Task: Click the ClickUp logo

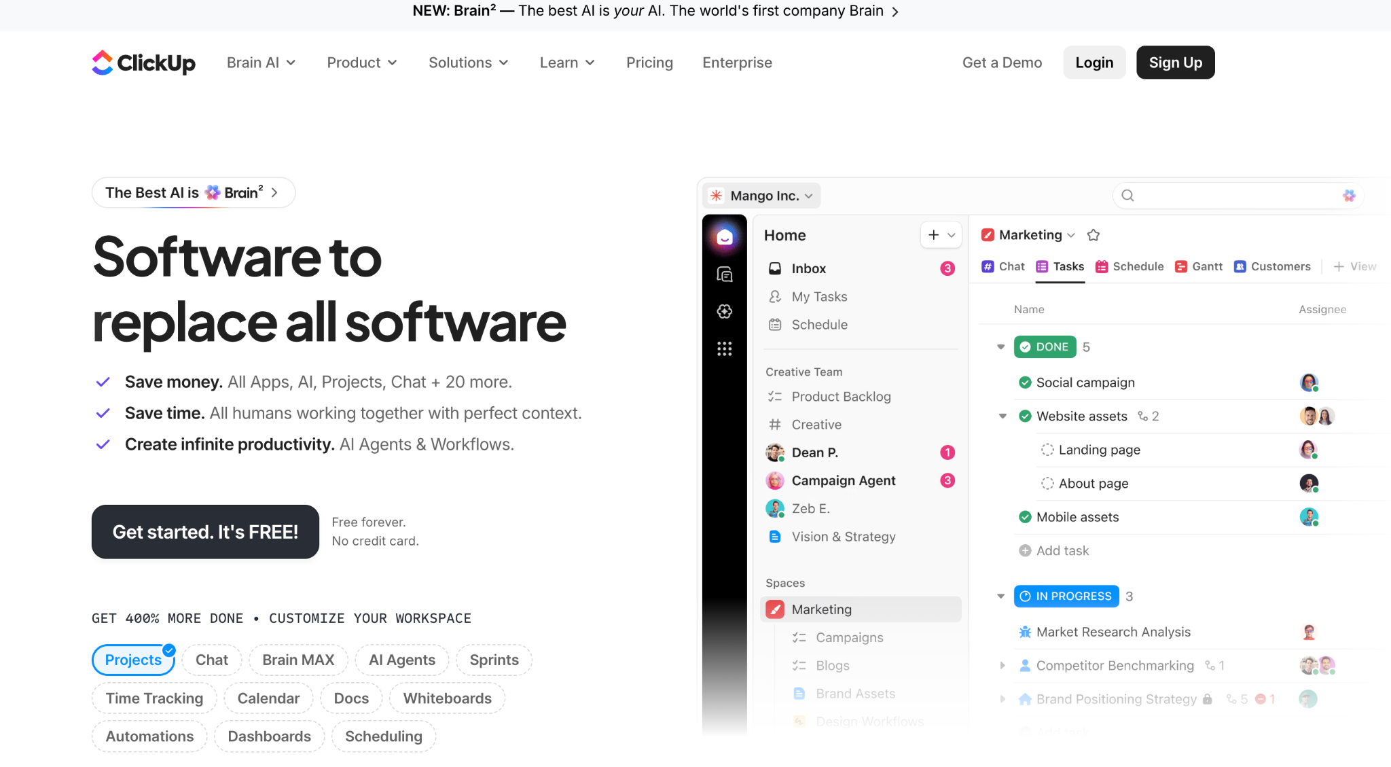Action: point(143,63)
